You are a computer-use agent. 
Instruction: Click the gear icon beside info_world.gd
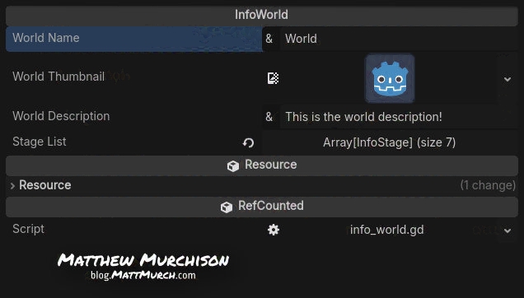point(274,230)
